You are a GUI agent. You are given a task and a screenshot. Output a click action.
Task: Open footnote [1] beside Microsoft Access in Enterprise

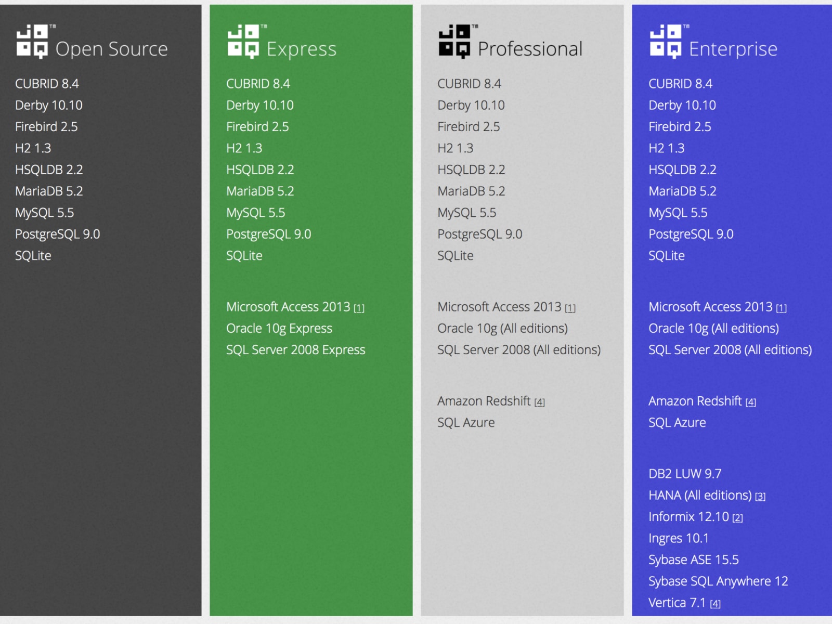(782, 308)
